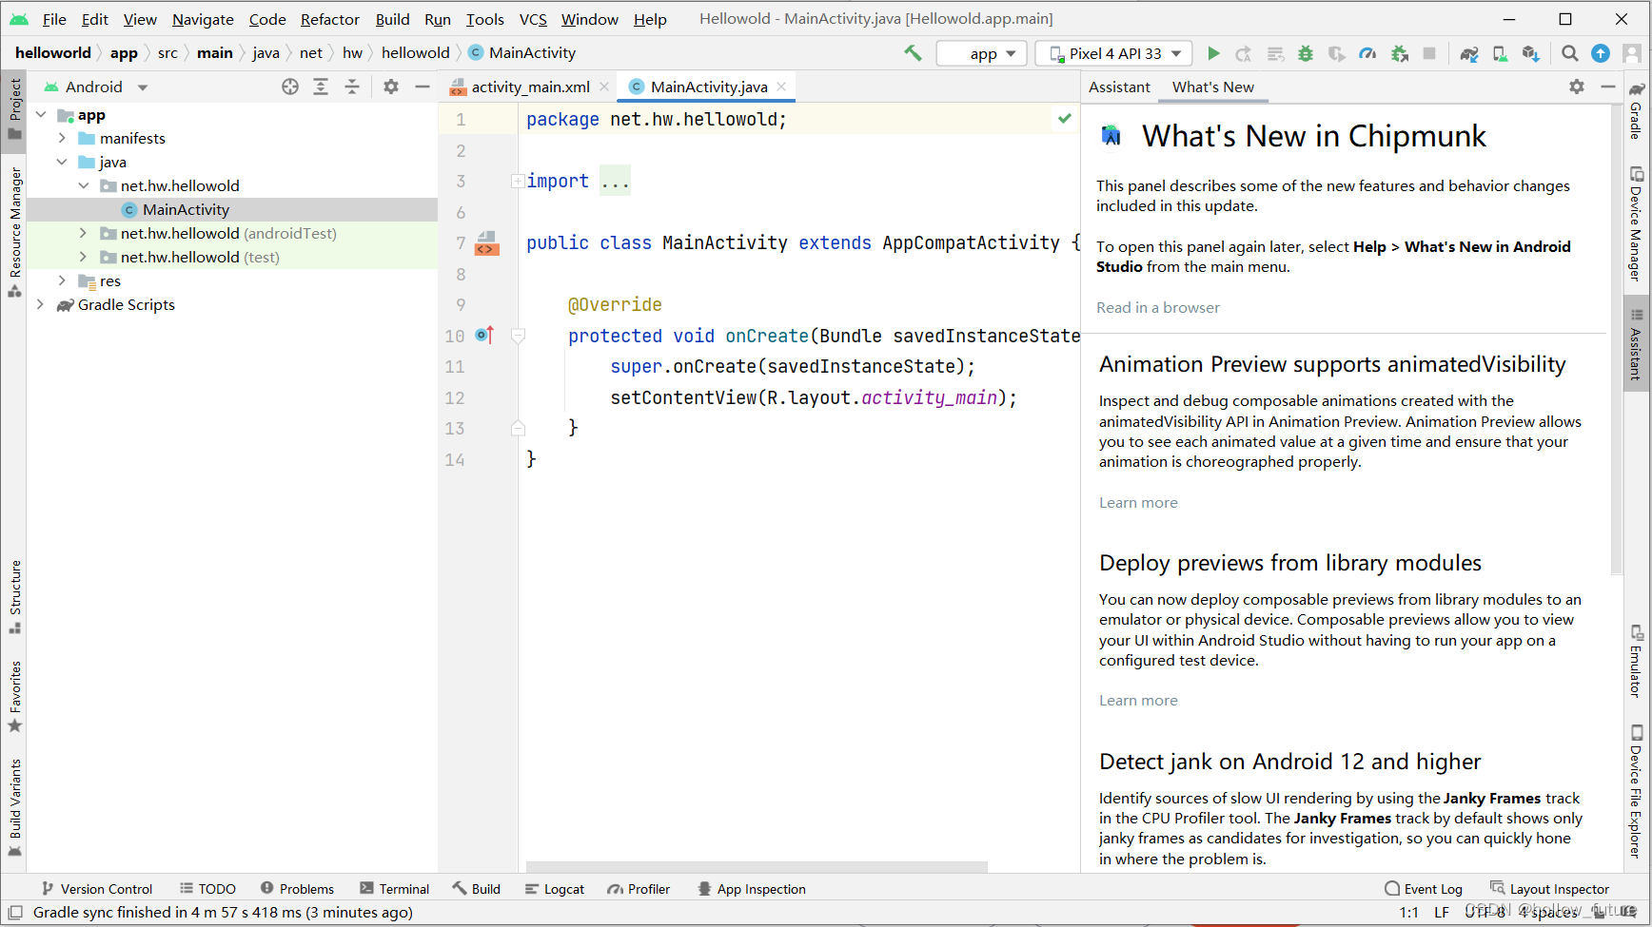Click the Make Project hammer icon
Screen dimensions: 1652x927
coord(913,53)
